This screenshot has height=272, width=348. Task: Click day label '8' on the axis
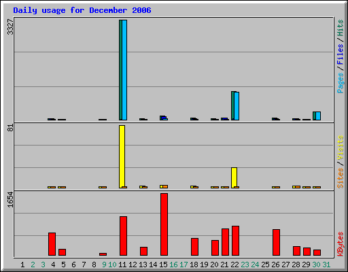tap(94, 265)
